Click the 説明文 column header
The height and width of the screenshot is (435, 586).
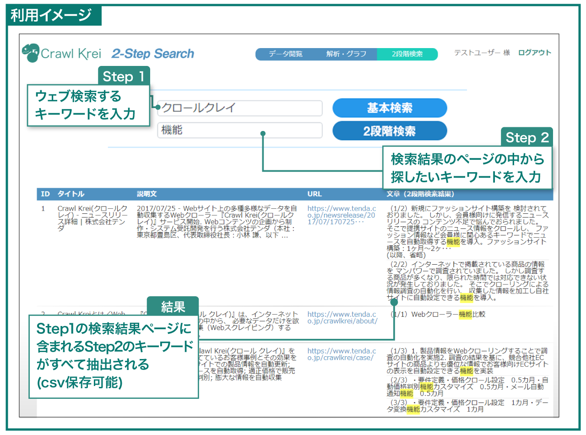147,194
